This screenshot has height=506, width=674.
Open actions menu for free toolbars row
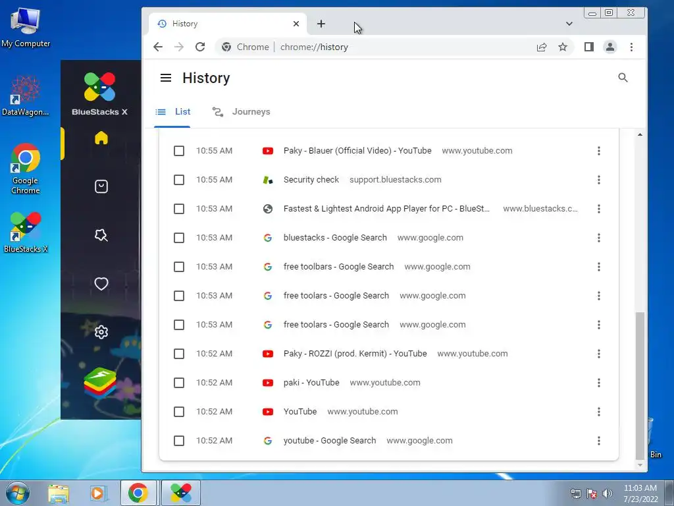tap(599, 267)
